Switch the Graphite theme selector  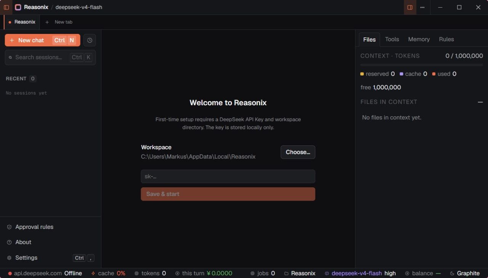465,273
